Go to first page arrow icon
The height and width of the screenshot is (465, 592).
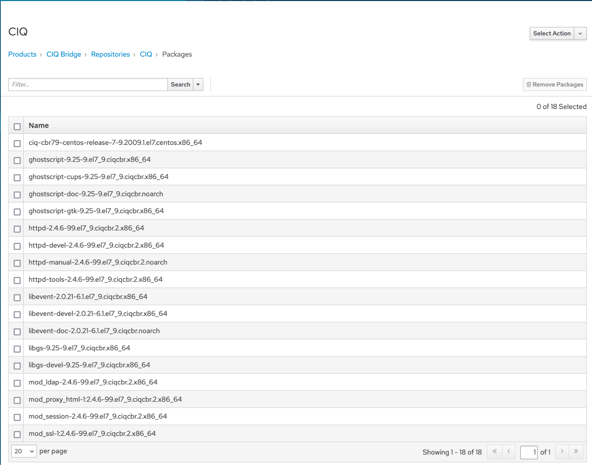click(x=494, y=452)
